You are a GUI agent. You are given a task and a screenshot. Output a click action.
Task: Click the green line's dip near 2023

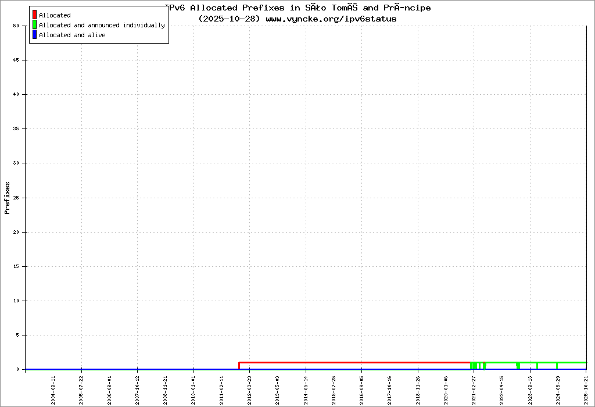pyautogui.click(x=518, y=366)
